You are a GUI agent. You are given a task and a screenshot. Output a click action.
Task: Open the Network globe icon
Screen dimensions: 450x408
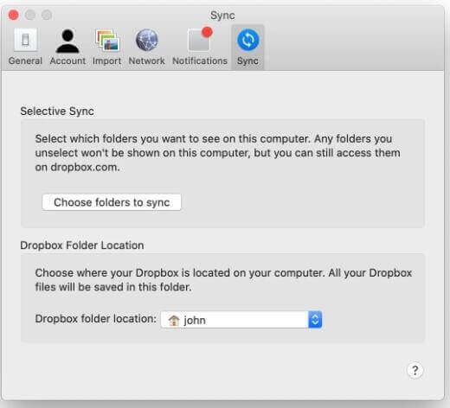[x=147, y=40]
